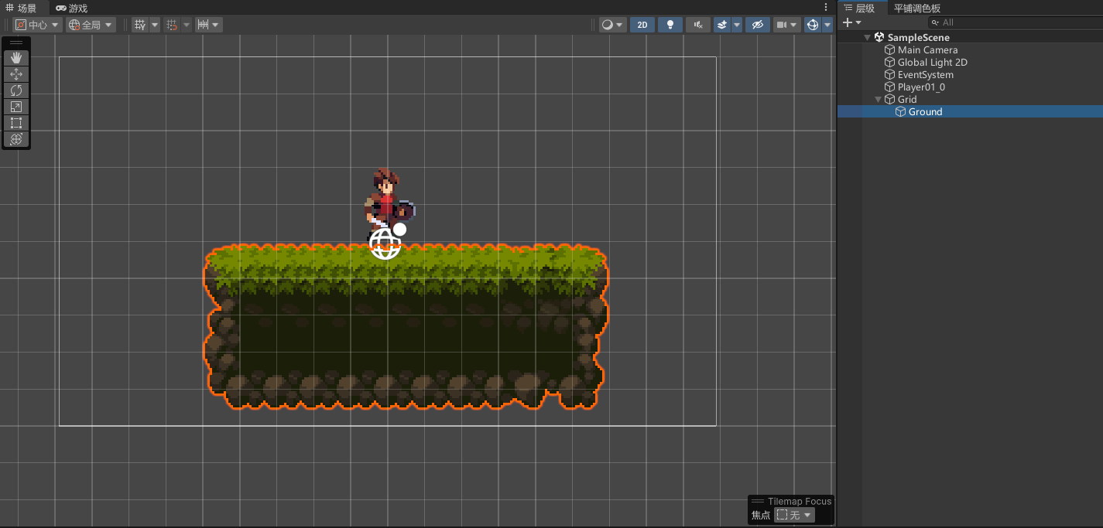Collapse the SampleScene tree node
The image size is (1103, 528).
[867, 37]
